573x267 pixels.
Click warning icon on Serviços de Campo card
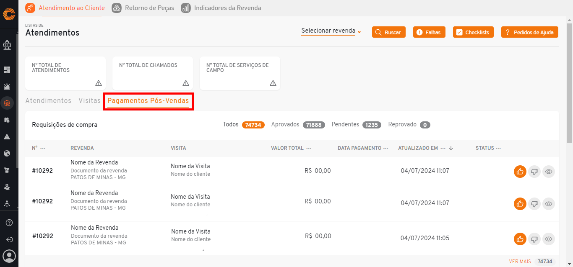(273, 83)
